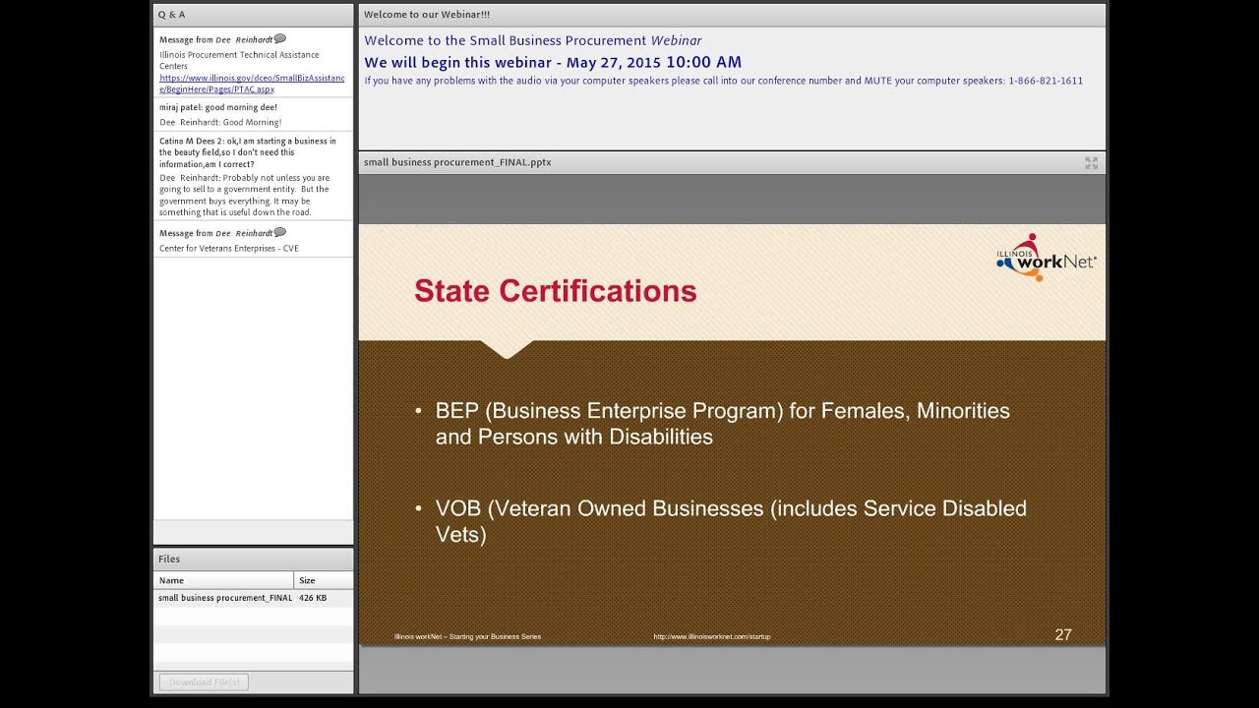
Task: Click the Illinois workNet logo on slide
Action: coord(1046,258)
